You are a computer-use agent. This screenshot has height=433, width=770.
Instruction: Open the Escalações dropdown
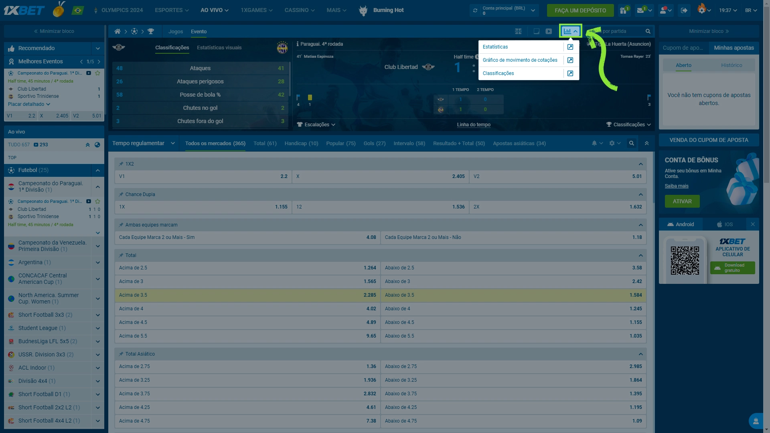click(x=316, y=125)
